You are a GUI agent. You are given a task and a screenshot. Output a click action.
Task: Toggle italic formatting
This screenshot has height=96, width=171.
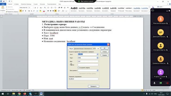[x=23, y=11]
